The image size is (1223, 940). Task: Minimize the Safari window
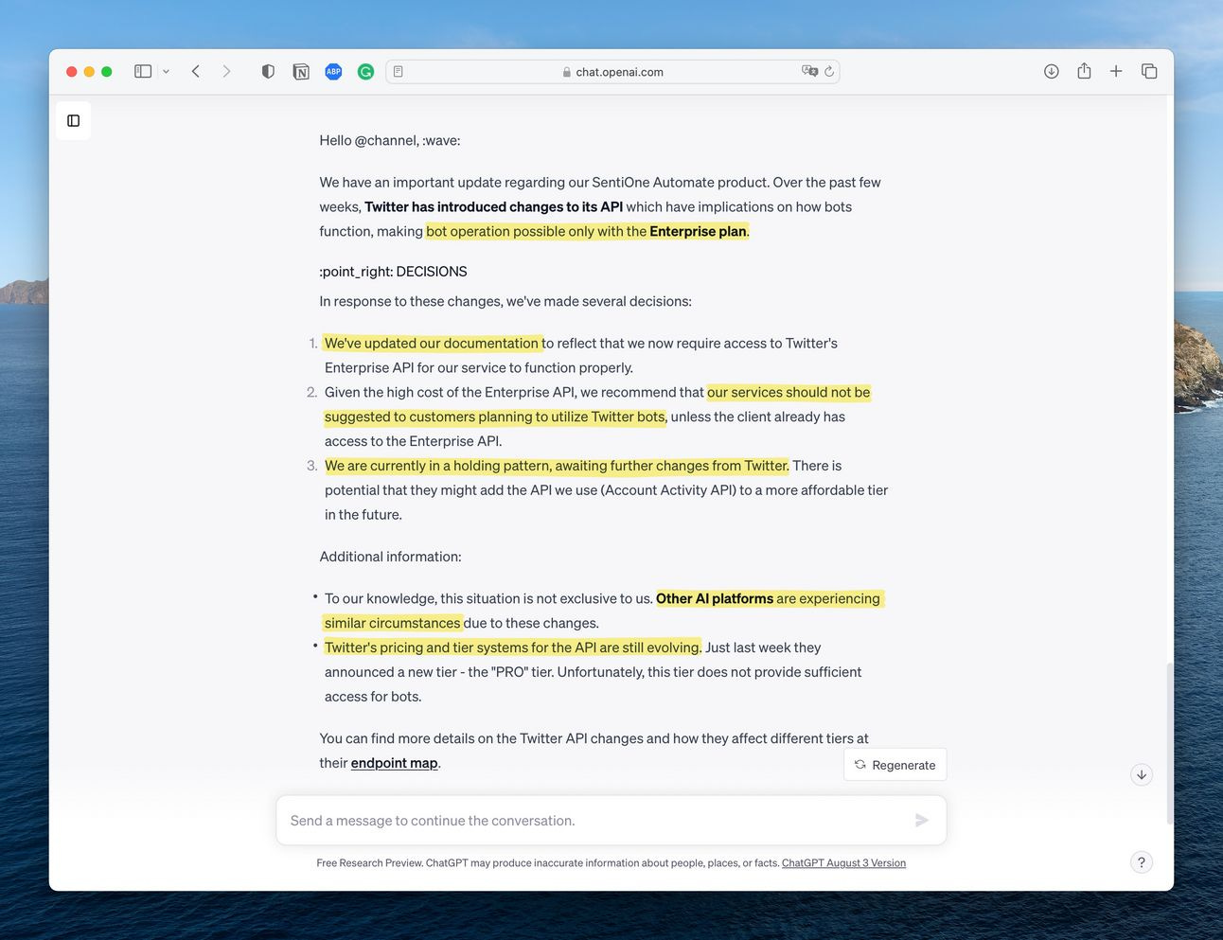point(89,71)
